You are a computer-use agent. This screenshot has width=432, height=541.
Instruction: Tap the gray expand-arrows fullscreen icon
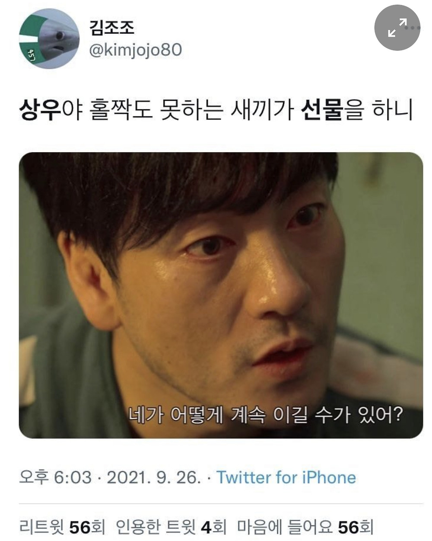click(397, 28)
